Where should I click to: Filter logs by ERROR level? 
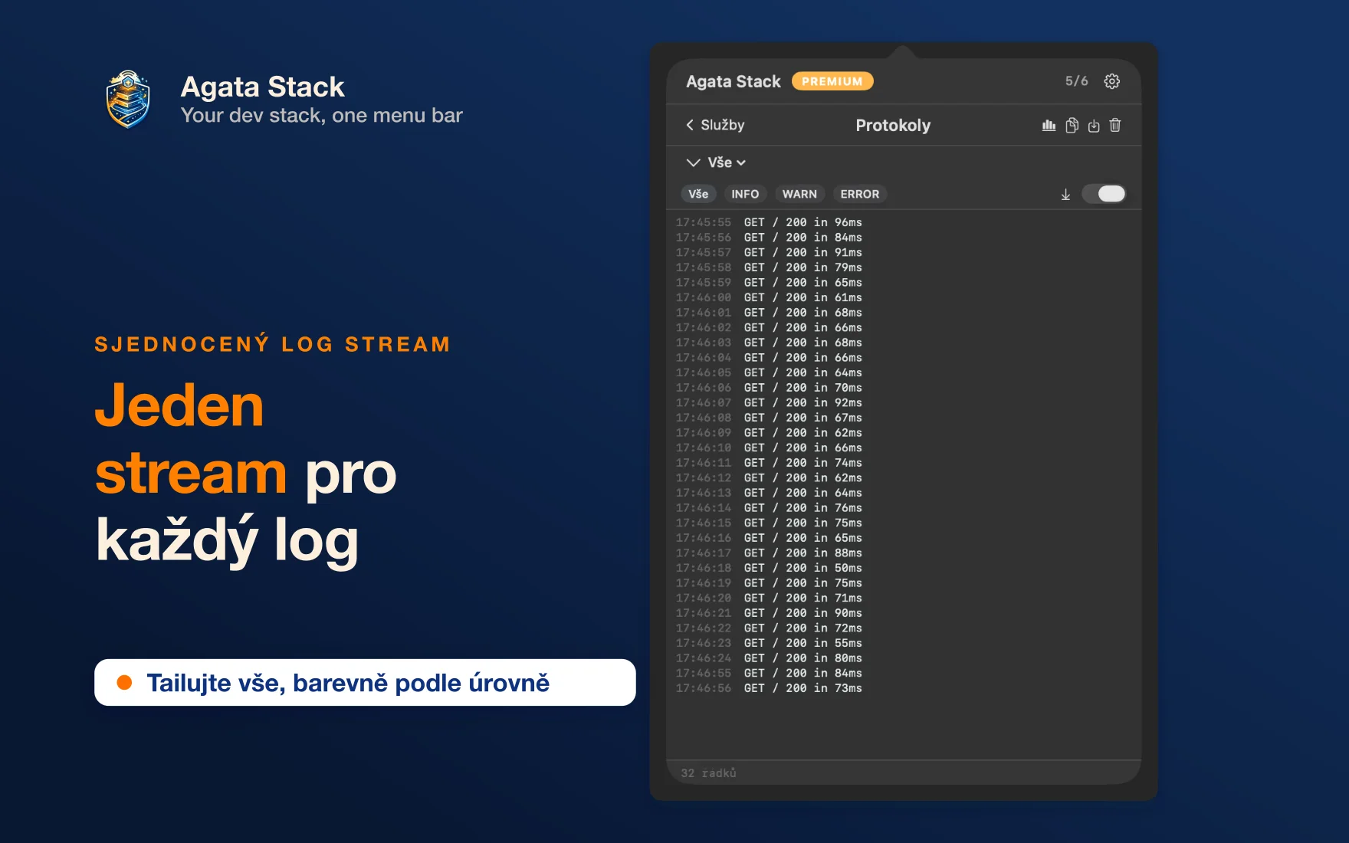point(860,194)
